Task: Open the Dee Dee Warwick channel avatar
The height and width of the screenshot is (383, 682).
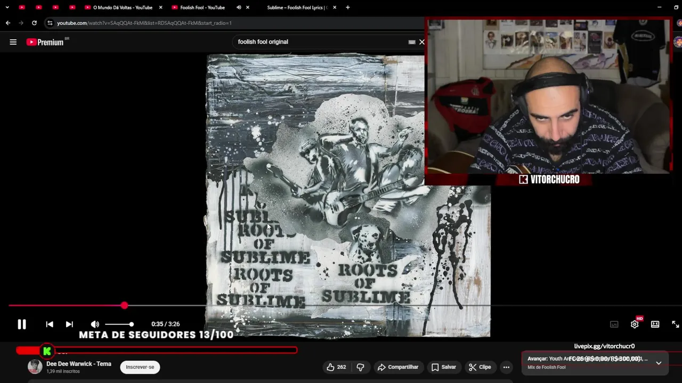Action: pyautogui.click(x=35, y=367)
